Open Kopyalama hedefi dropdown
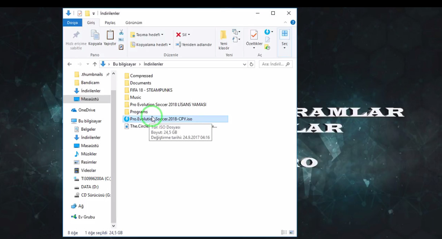442x239 pixels. tap(151, 45)
